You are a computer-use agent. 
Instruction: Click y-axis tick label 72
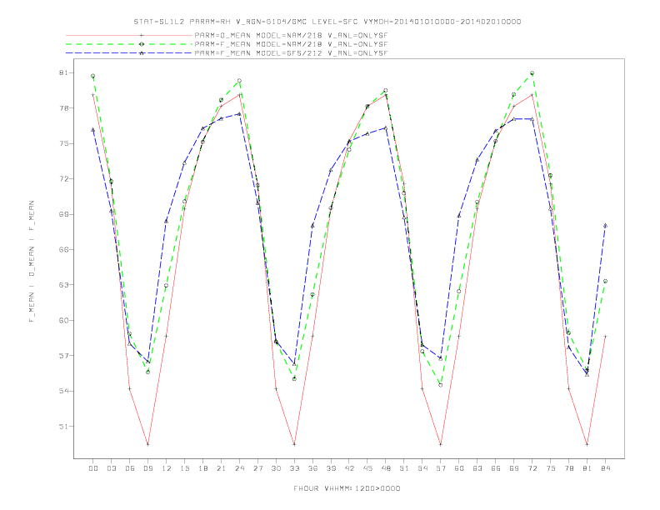[62, 179]
